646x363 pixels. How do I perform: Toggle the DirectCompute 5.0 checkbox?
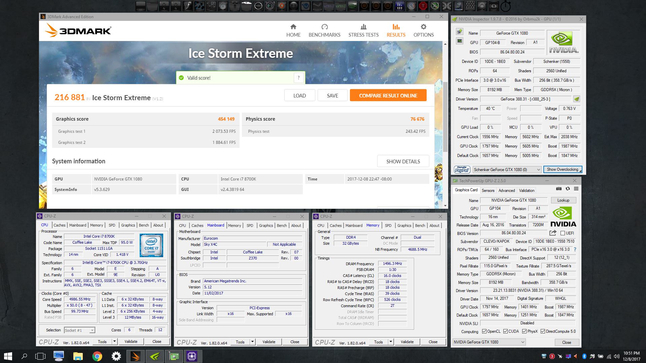(x=543, y=331)
